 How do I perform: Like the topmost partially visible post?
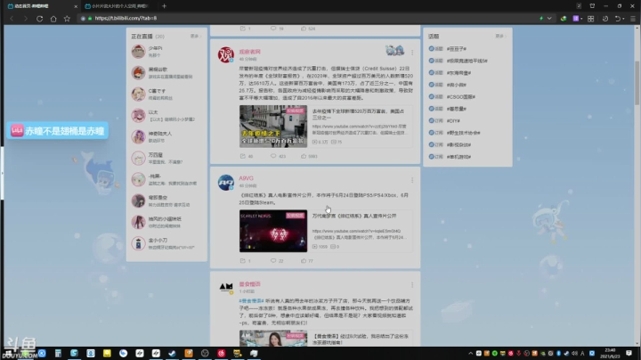click(x=308, y=29)
